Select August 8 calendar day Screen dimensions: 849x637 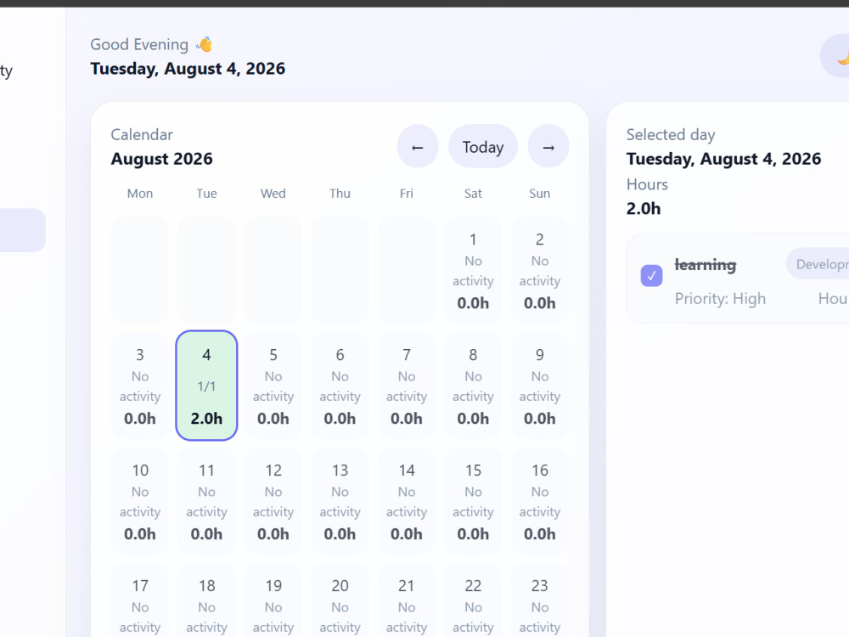[473, 385]
